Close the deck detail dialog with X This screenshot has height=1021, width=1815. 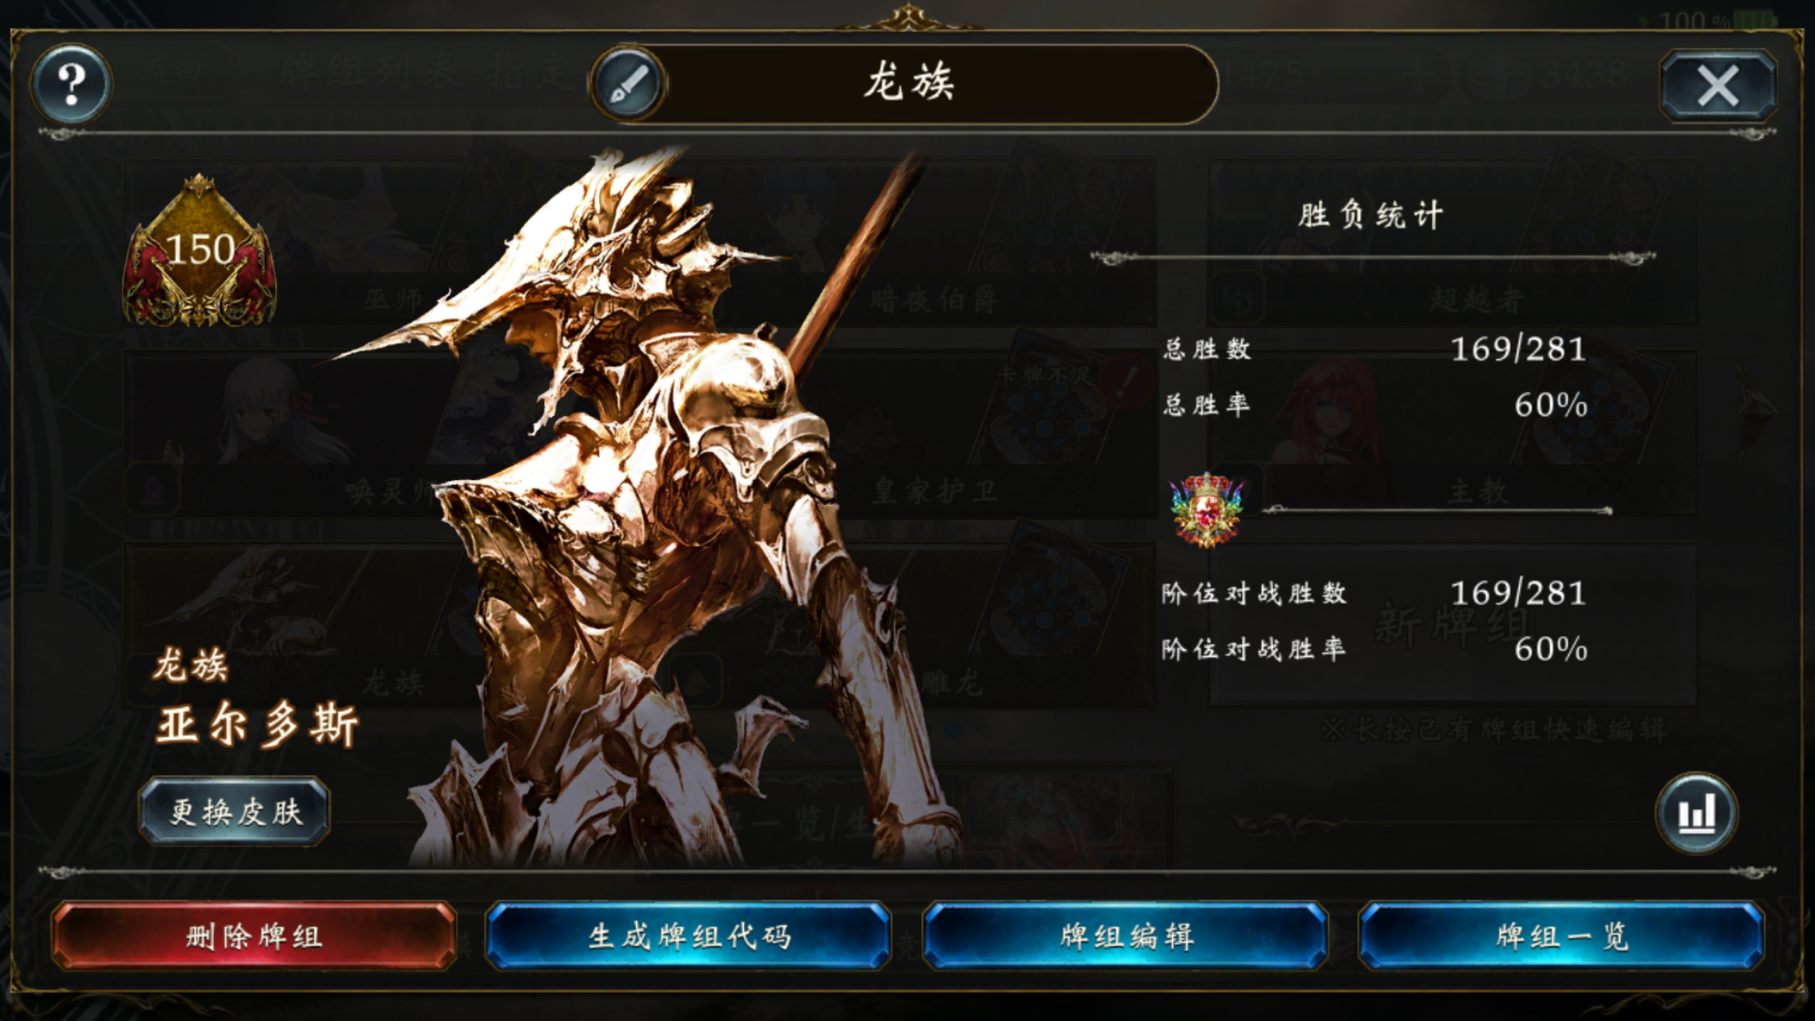click(x=1718, y=85)
